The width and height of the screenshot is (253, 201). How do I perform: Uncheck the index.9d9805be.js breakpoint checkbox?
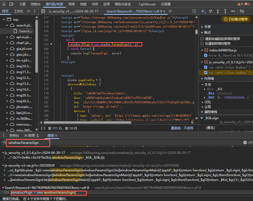click(206, 55)
